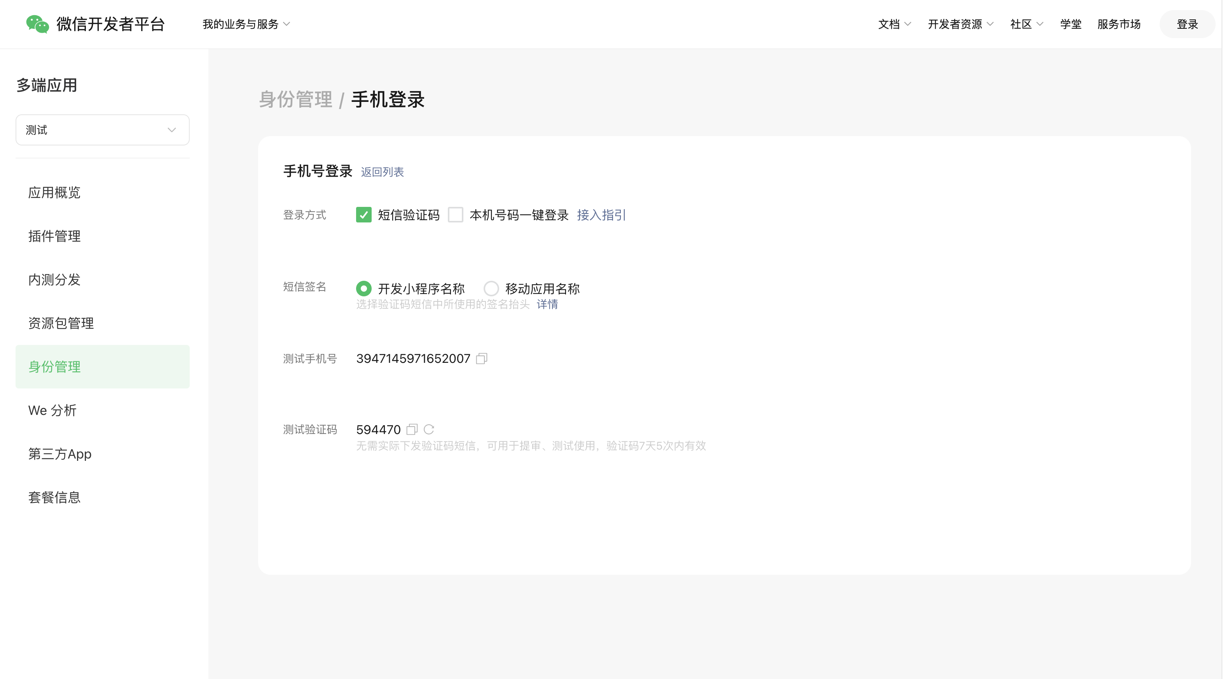This screenshot has height=679, width=1223.
Task: Open the 接入指引 link
Action: pyautogui.click(x=601, y=215)
